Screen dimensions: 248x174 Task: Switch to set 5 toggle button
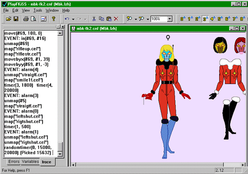(x=221, y=19)
